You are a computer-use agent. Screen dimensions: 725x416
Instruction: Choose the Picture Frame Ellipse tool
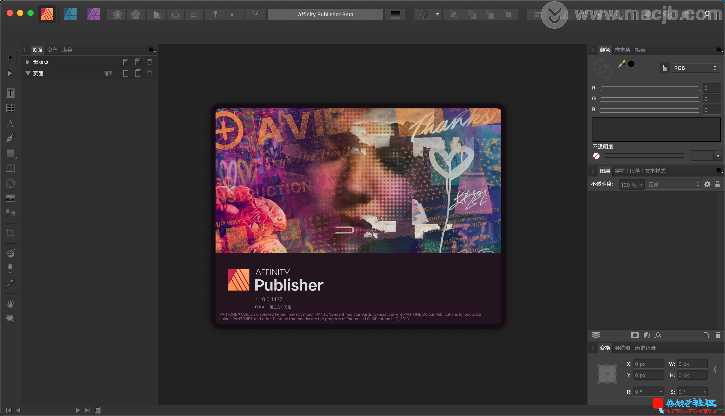[x=10, y=183]
